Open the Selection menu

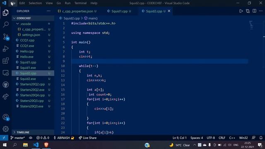click(x=35, y=3)
